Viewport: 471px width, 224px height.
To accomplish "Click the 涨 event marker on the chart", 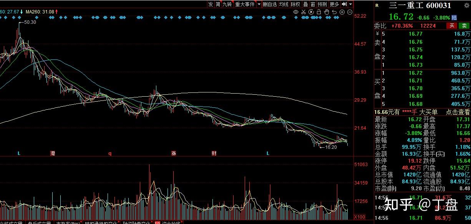I will pos(174,153).
